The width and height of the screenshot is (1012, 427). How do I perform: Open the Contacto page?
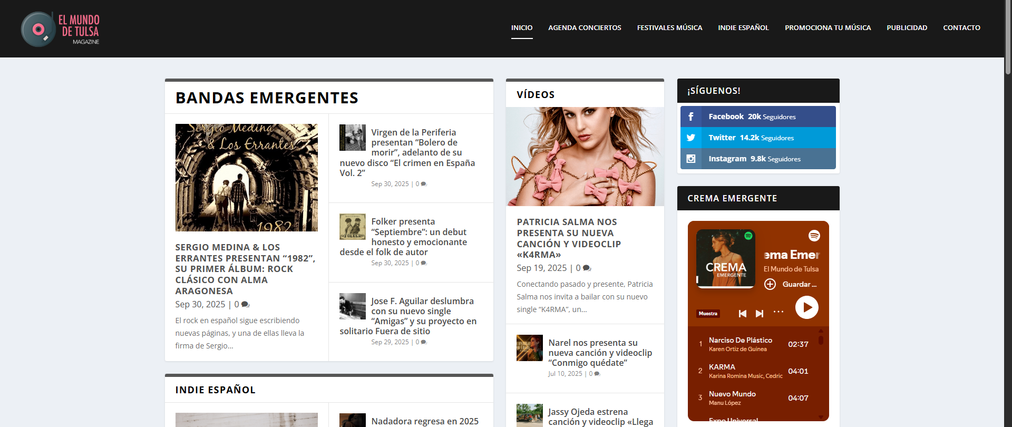coord(961,28)
